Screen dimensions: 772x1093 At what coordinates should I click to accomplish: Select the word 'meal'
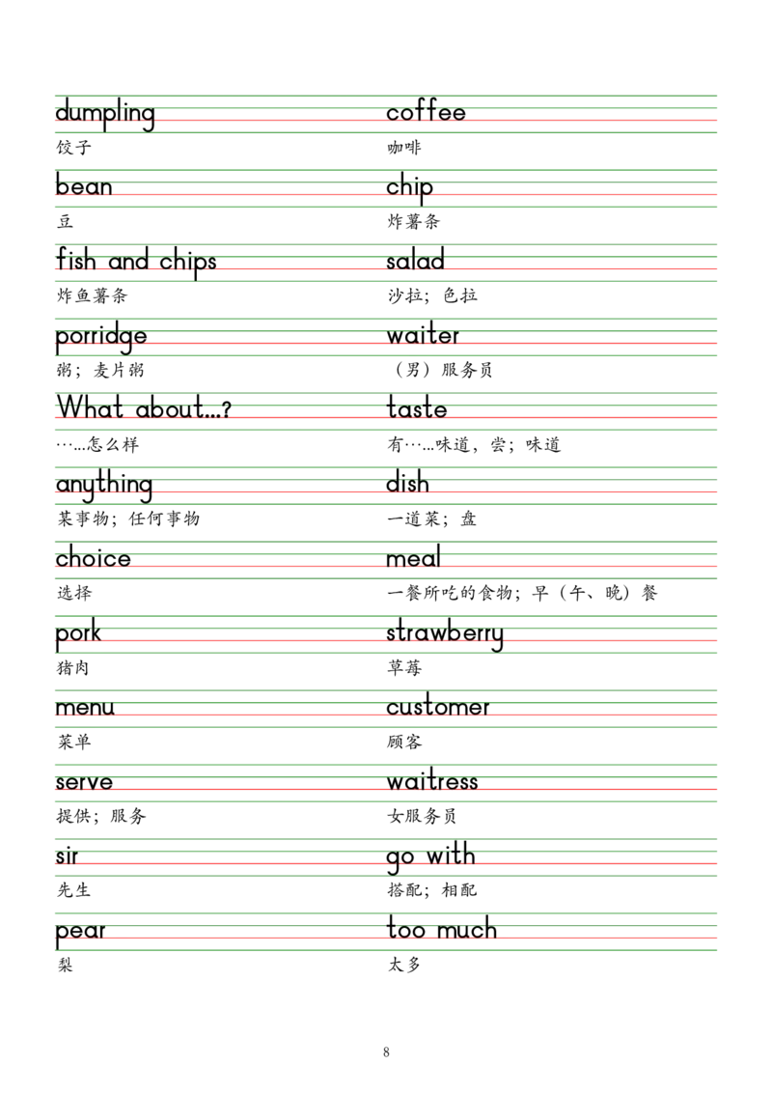(412, 558)
